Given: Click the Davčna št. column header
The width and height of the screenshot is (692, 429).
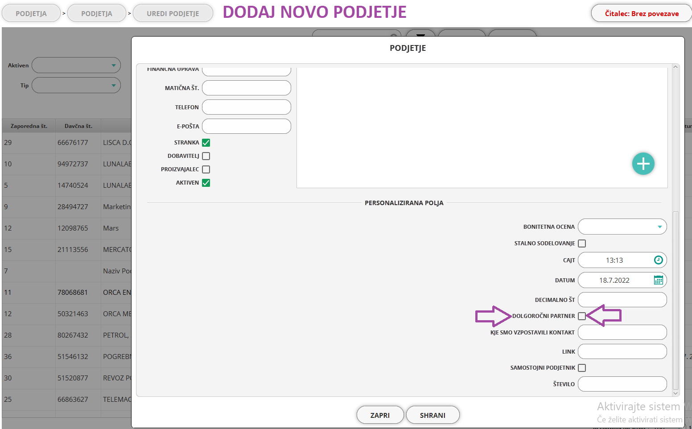Looking at the screenshot, I should (x=78, y=126).
